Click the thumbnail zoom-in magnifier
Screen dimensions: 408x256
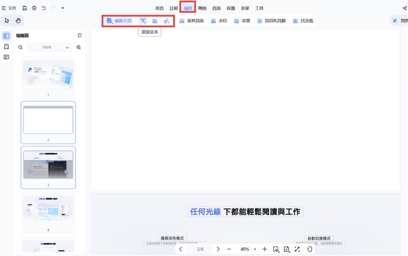79,47
